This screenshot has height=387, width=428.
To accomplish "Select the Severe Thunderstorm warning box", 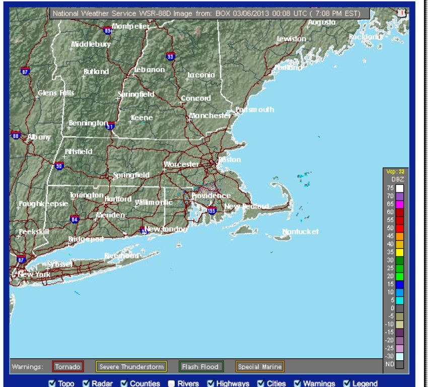I will coord(131,366).
